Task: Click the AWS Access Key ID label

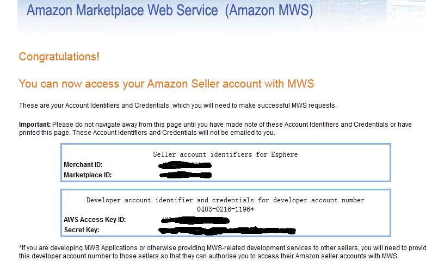Action: [x=95, y=220]
